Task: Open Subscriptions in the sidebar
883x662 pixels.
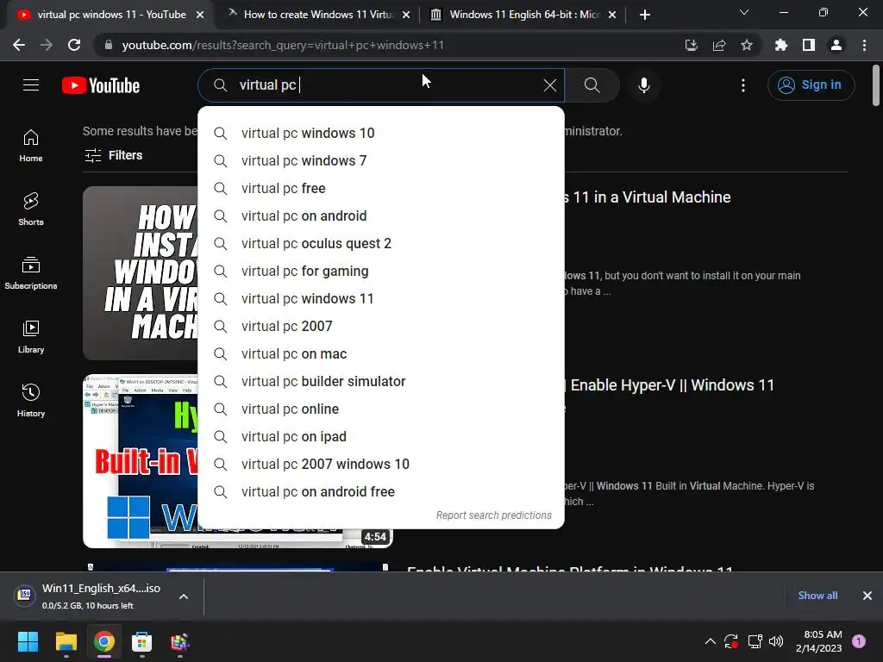Action: [x=31, y=273]
